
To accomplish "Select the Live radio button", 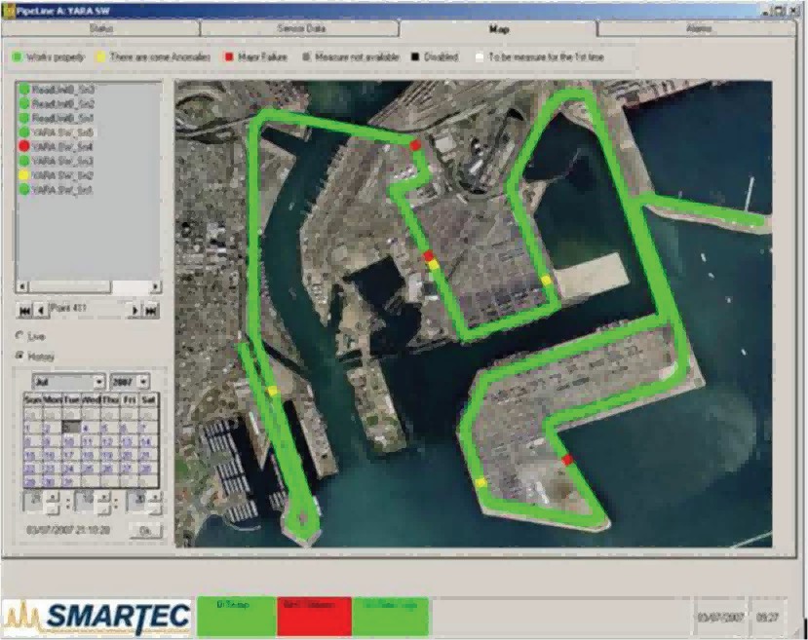I will click(x=21, y=336).
